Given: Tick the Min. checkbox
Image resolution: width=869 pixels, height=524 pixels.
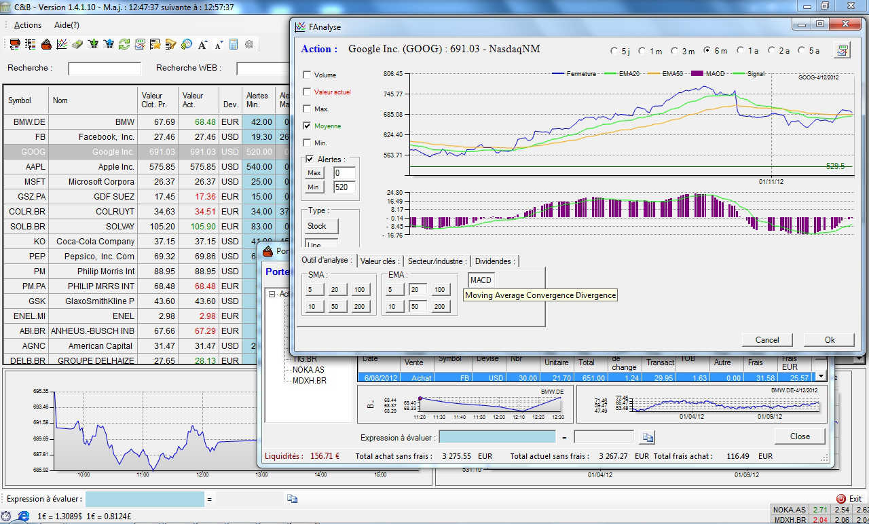Looking at the screenshot, I should click(307, 143).
